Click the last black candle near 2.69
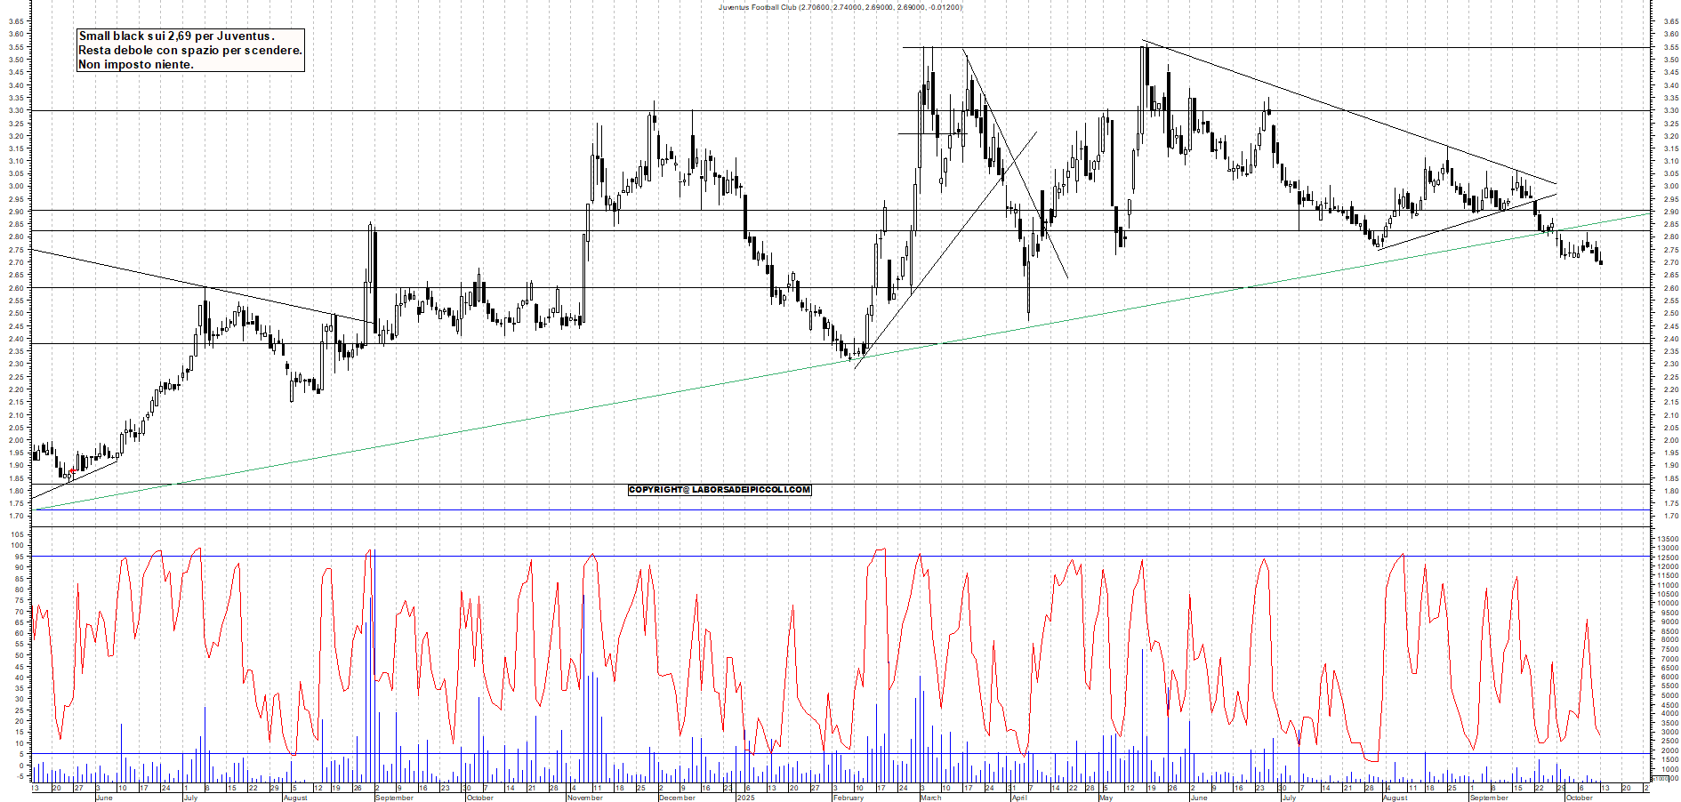Image resolution: width=1681 pixels, height=802 pixels. click(x=1601, y=261)
